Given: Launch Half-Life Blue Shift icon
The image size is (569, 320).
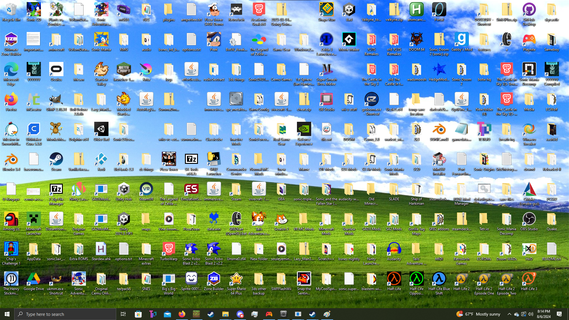Looking at the screenshot, I should (439, 283).
